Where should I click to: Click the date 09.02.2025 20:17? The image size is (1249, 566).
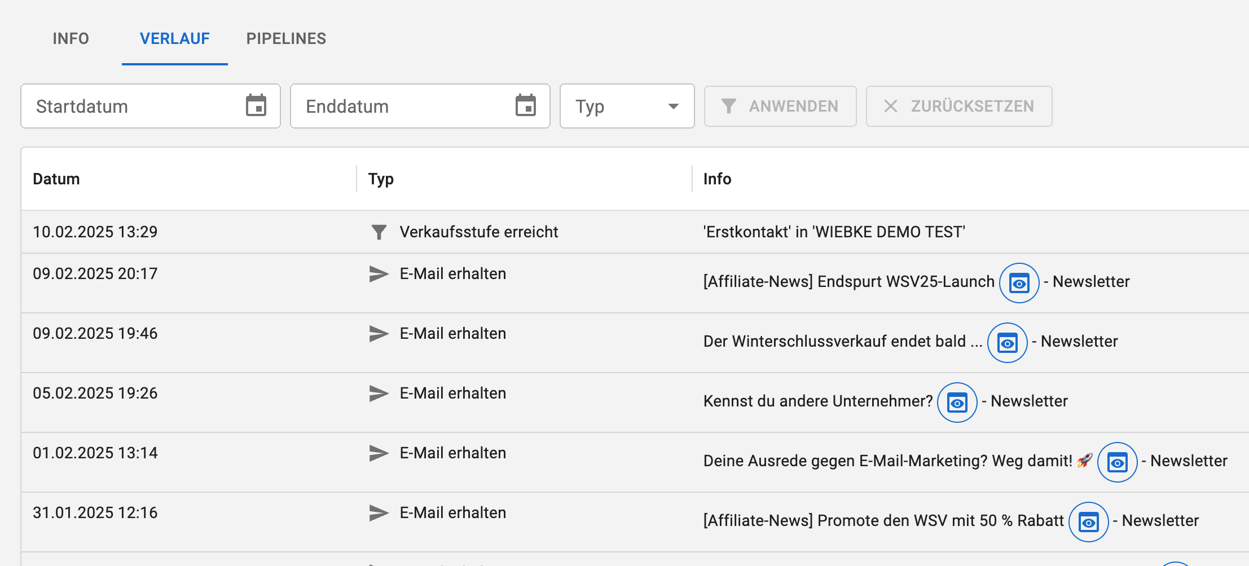click(x=95, y=273)
